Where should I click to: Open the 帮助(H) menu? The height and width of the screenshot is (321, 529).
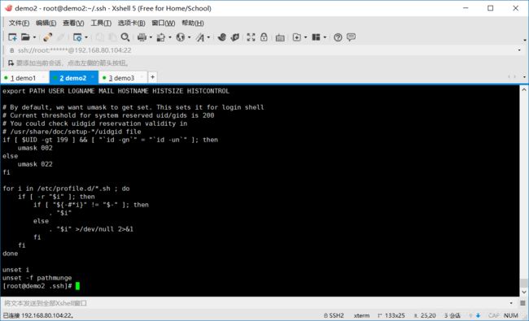tap(193, 23)
